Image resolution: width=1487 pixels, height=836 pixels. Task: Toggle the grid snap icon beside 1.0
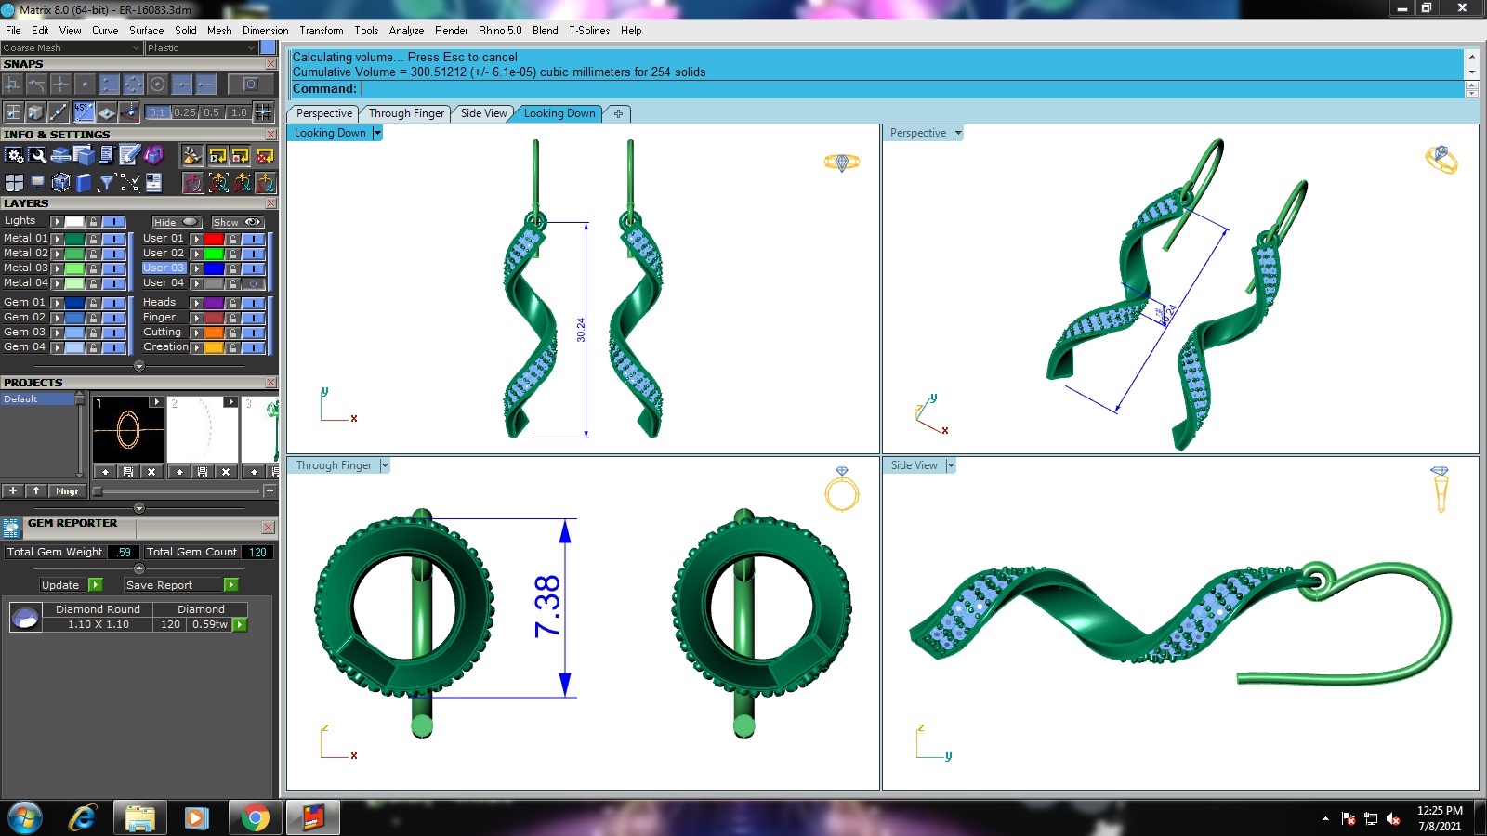click(x=264, y=112)
